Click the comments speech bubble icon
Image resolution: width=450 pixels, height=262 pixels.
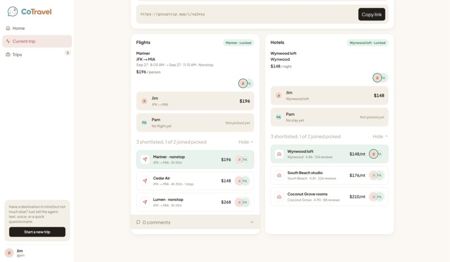coord(138,222)
